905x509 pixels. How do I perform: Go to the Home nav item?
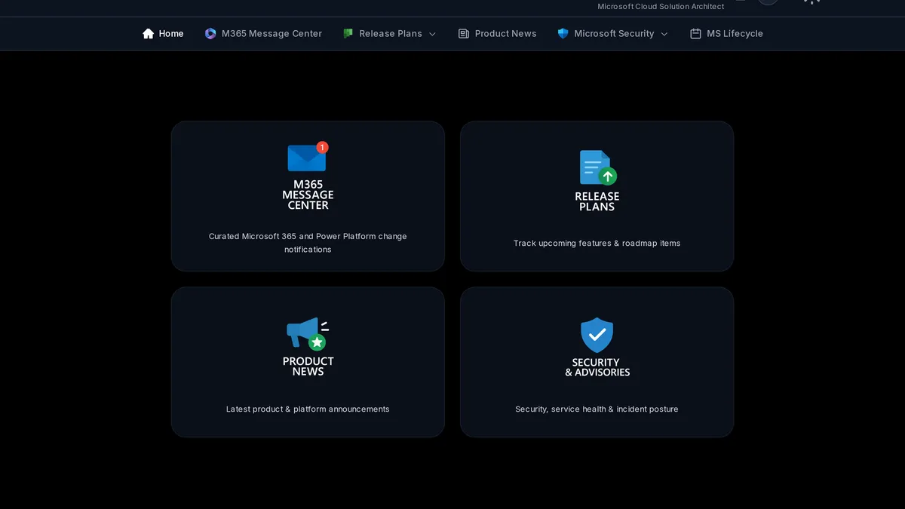(163, 34)
